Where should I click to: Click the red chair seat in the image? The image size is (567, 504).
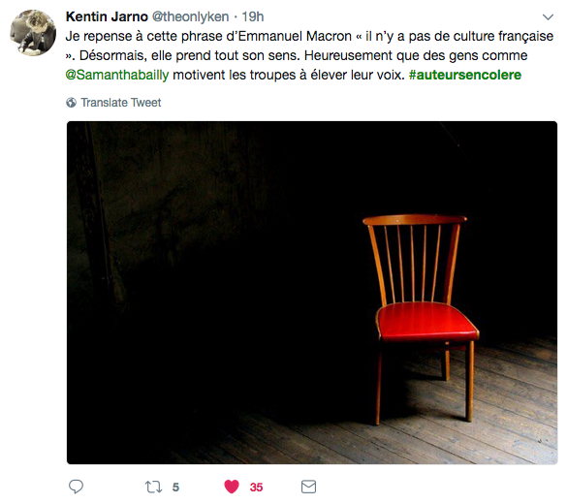tap(427, 322)
